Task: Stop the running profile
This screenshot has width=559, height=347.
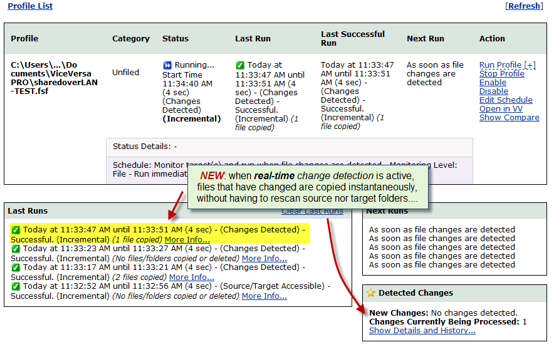Action: pyautogui.click(x=502, y=74)
